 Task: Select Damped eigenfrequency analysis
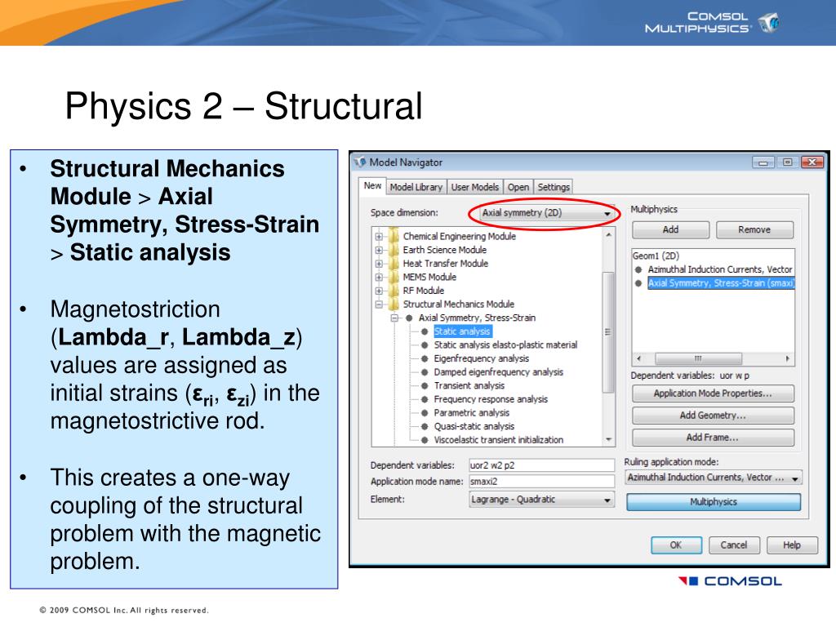click(499, 372)
